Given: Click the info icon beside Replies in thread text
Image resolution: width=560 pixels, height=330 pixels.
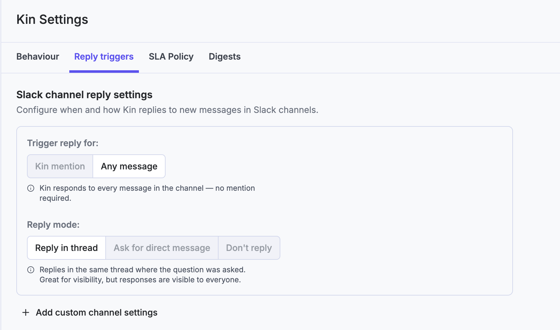Looking at the screenshot, I should click(31, 270).
